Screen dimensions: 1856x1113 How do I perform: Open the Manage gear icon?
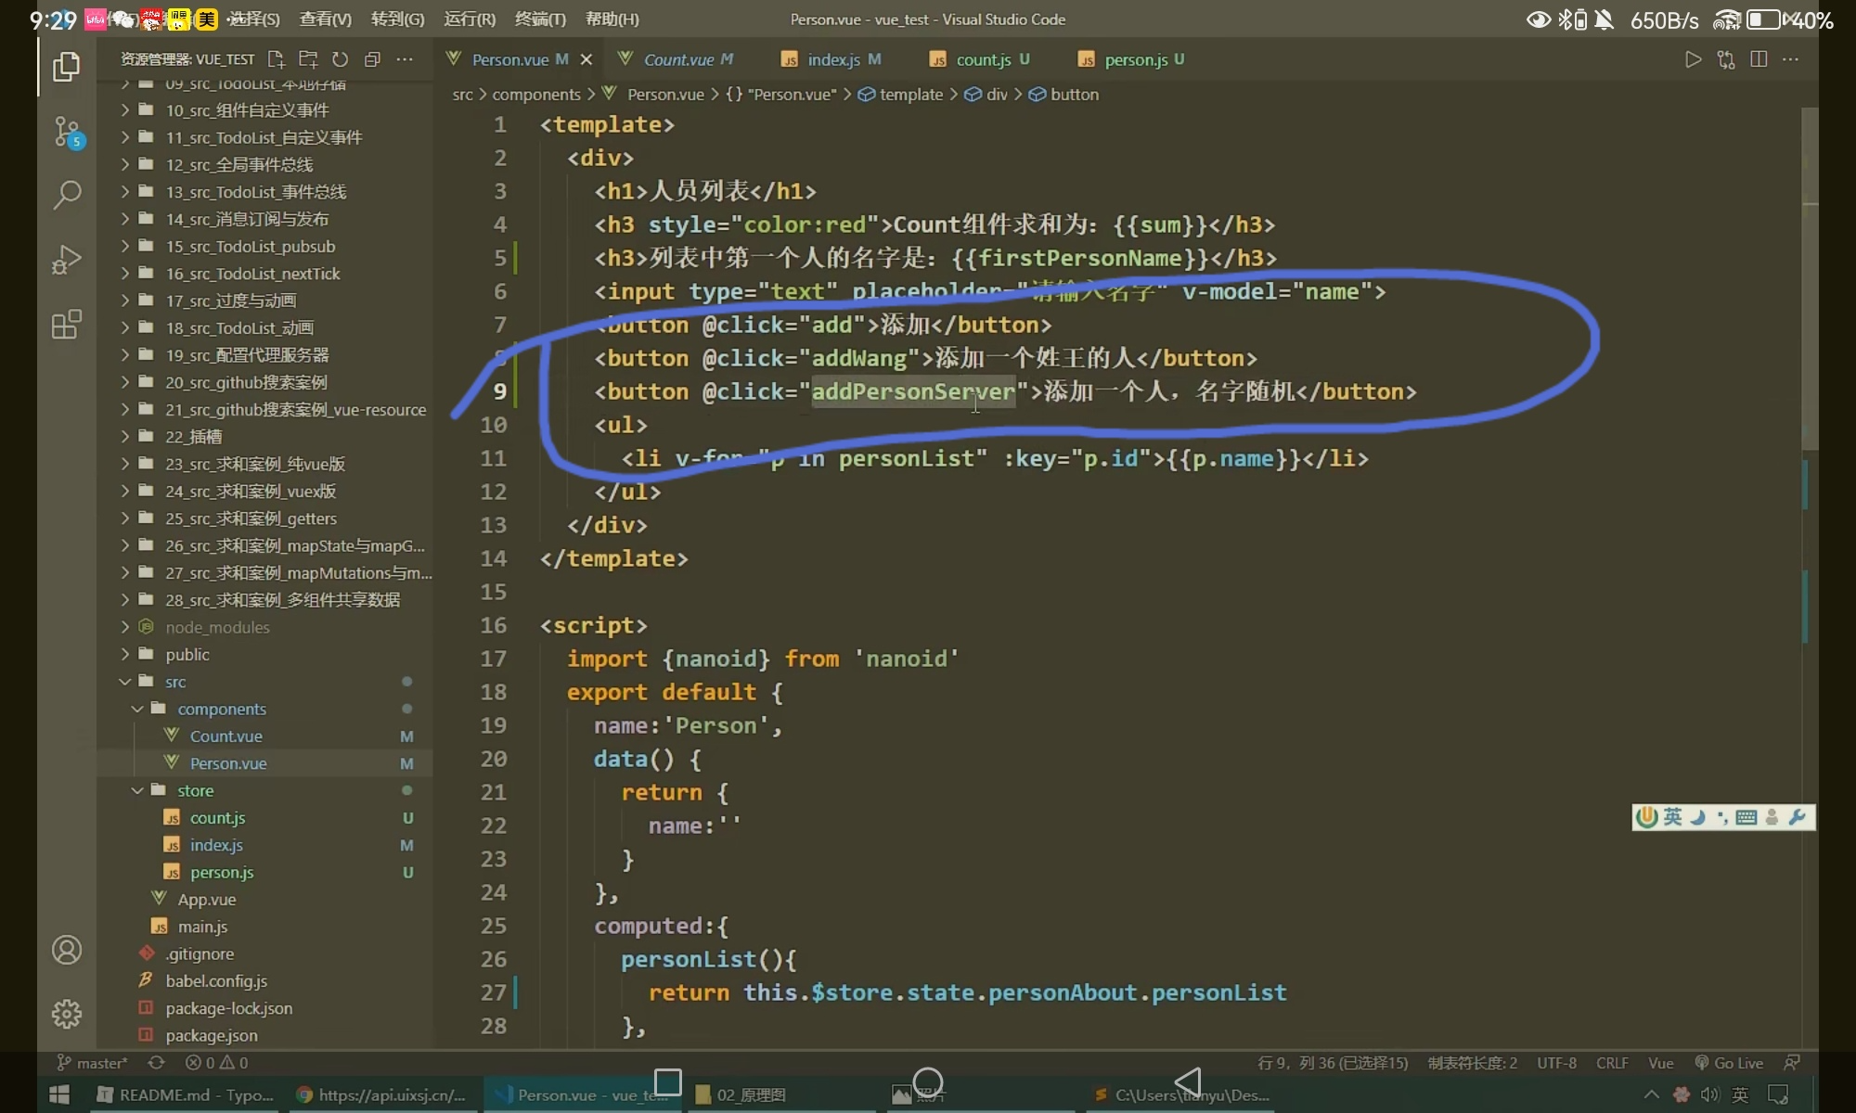coord(67,1014)
